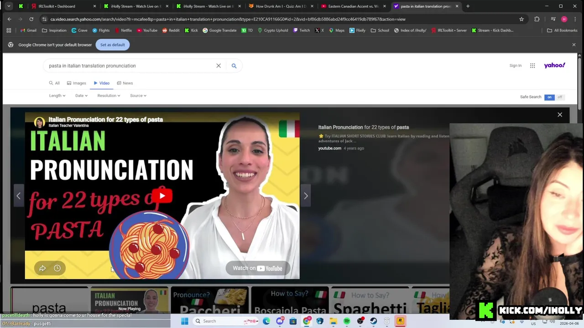Click the Windows taskbar search box
The width and height of the screenshot is (584, 328).
pyautogui.click(x=226, y=321)
